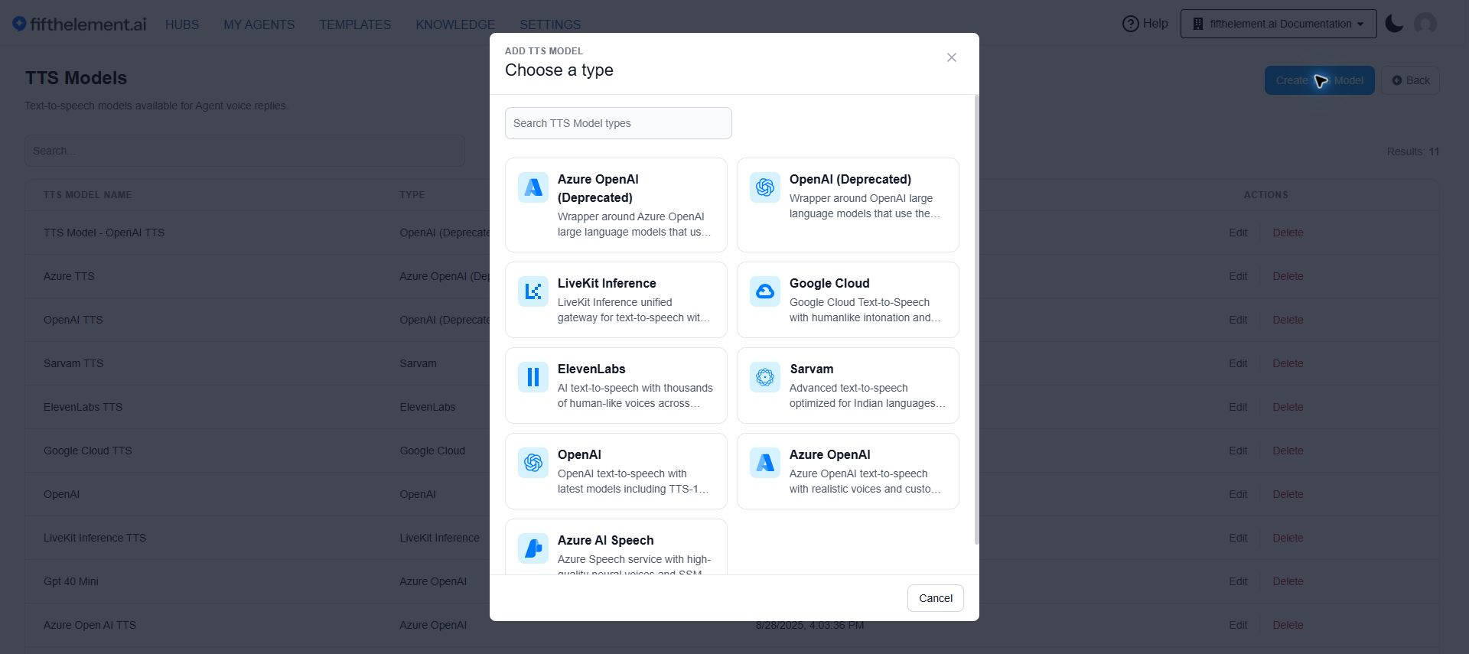Edit the Azure TTS row
The width and height of the screenshot is (1469, 654).
(x=1238, y=276)
